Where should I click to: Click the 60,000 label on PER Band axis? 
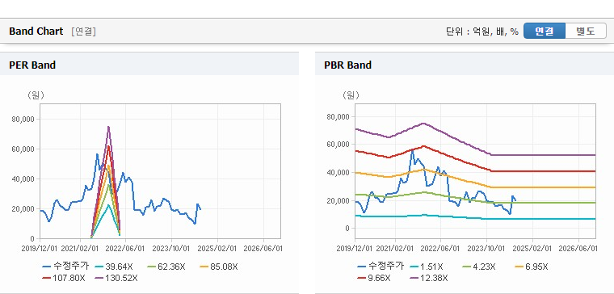coord(23,149)
